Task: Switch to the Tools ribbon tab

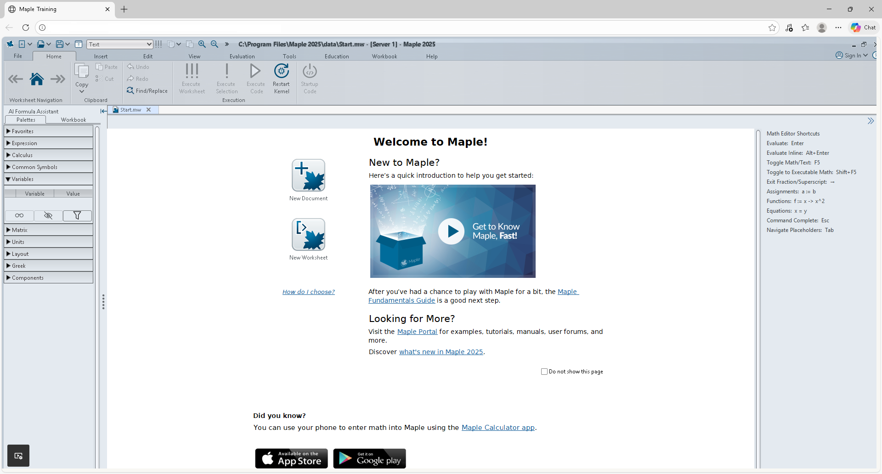Action: (x=289, y=56)
